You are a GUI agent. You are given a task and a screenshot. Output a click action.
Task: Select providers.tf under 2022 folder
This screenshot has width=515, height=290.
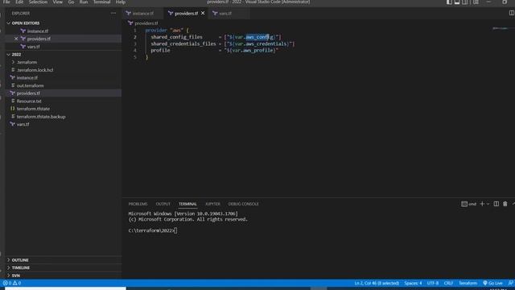[28, 93]
